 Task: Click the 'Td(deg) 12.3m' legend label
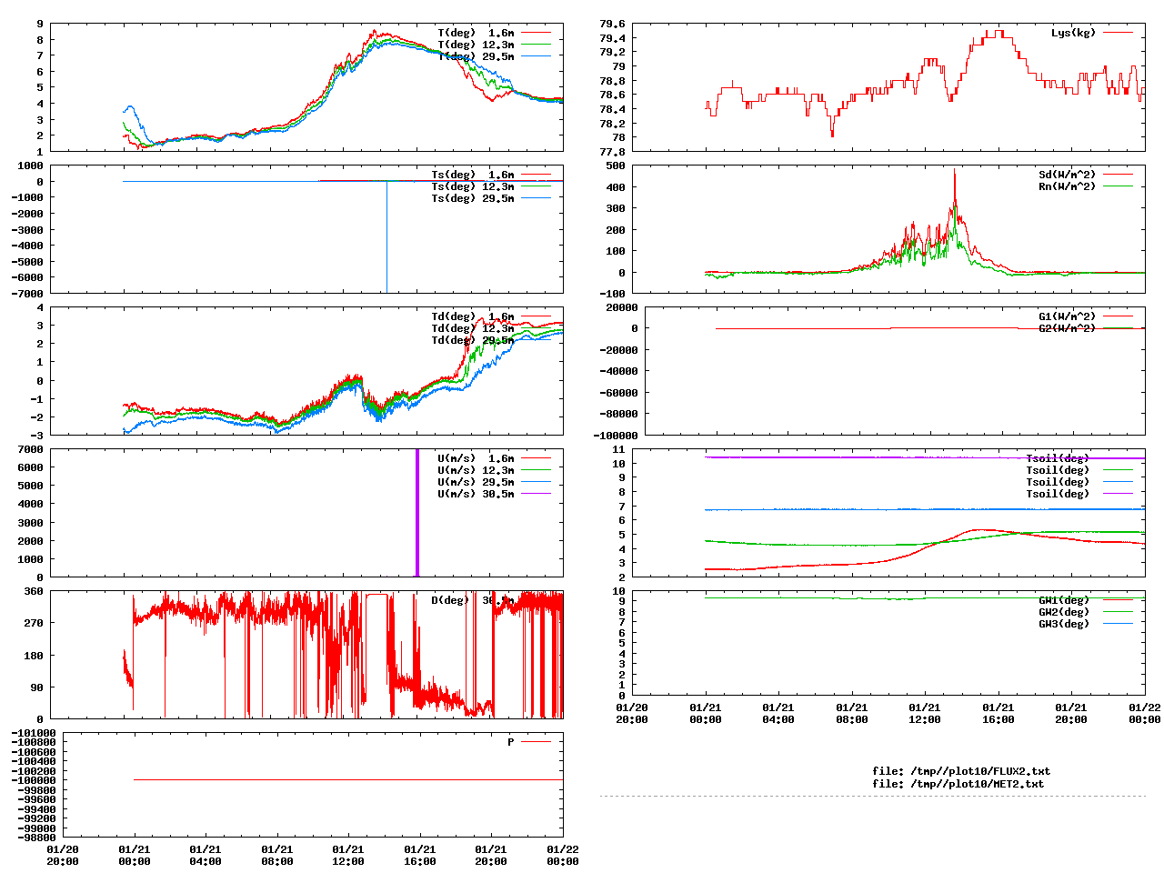472,328
